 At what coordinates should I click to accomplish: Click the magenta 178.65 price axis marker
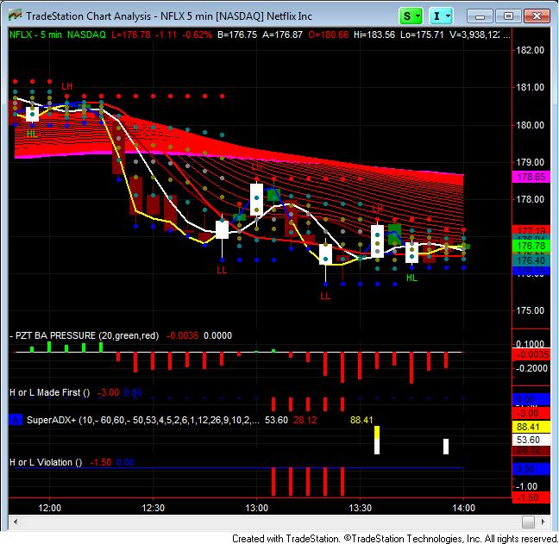click(x=531, y=177)
